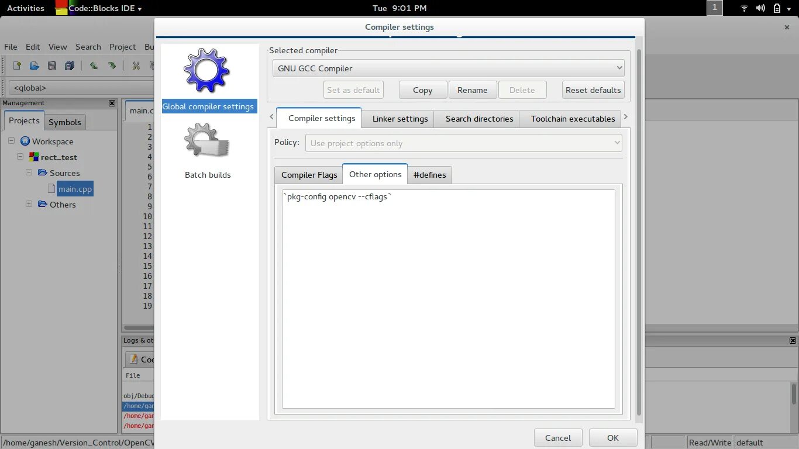Click in Other options text area

tap(448, 299)
